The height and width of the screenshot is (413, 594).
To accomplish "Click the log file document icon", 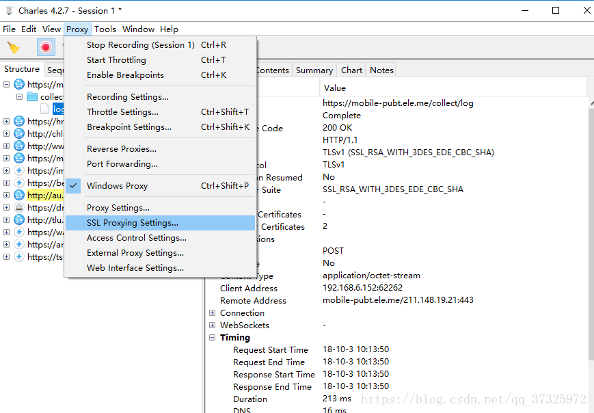I will (44, 109).
